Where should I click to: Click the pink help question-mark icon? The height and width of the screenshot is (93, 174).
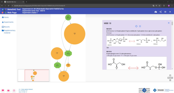tap(14, 90)
